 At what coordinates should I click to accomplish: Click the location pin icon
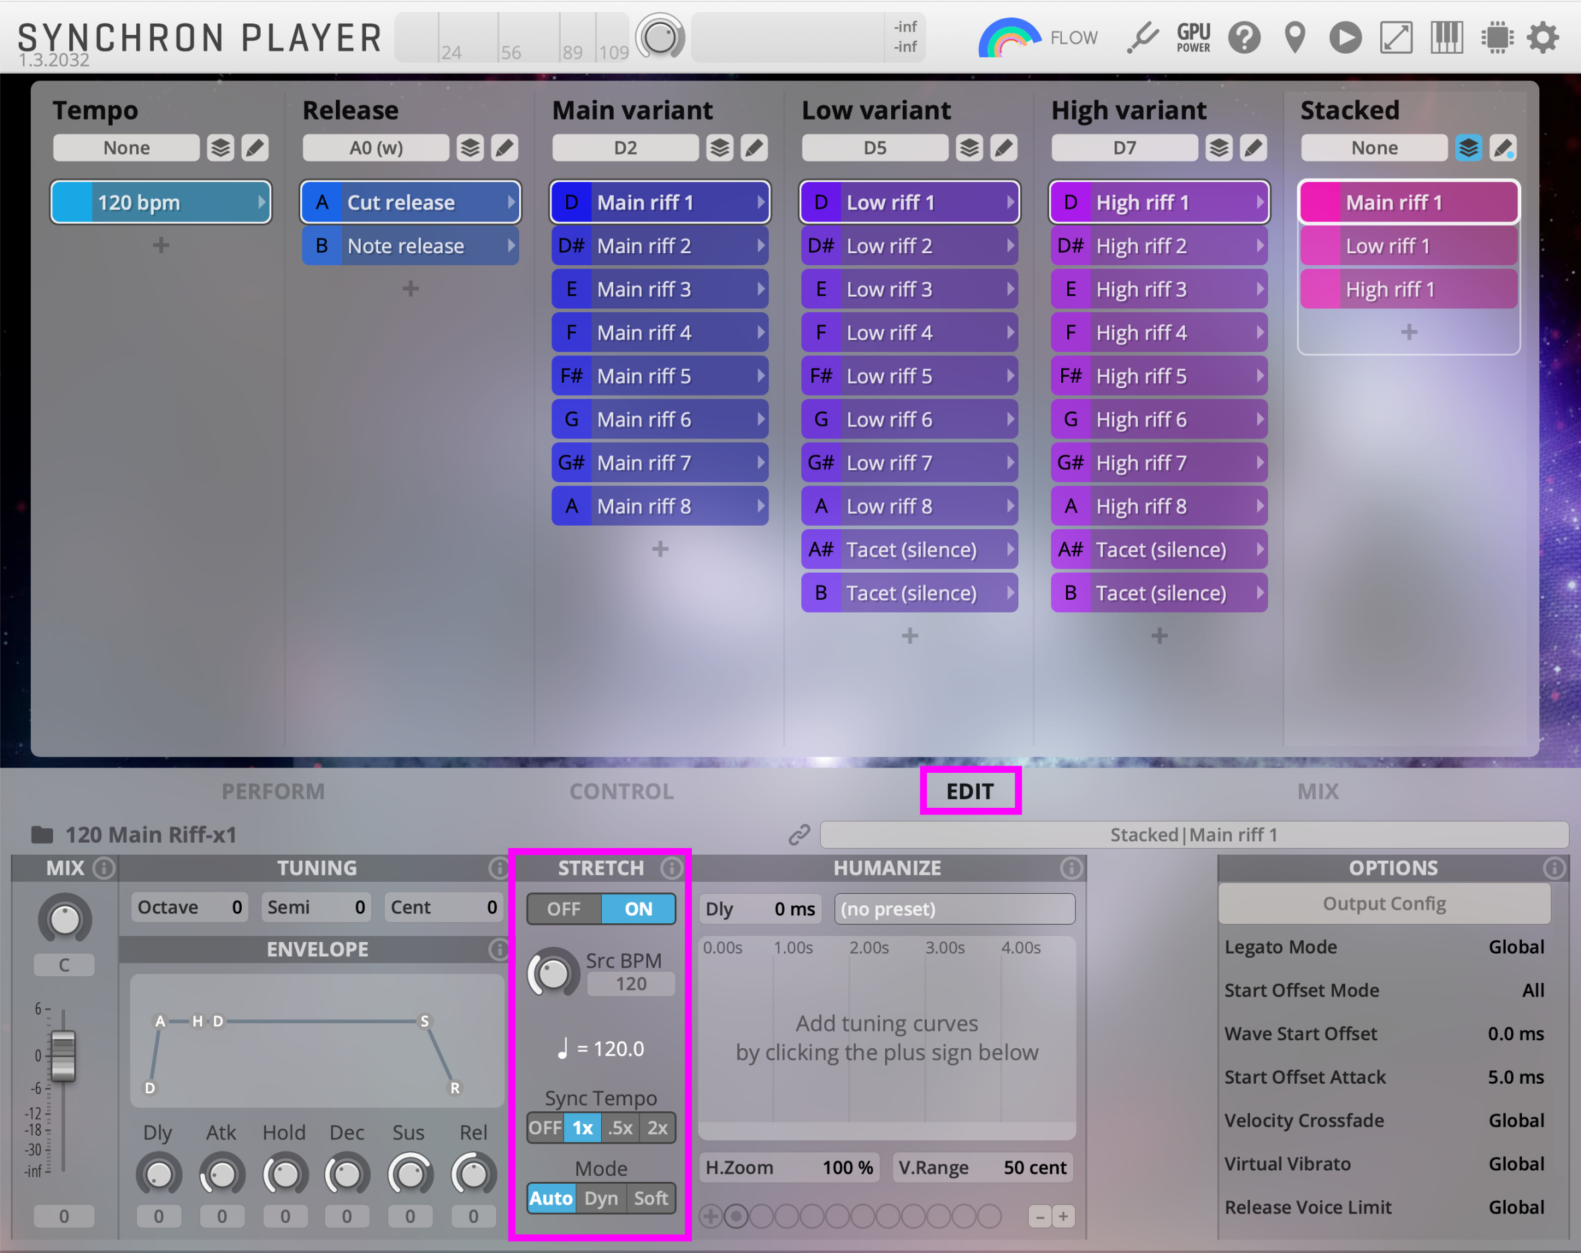[x=1295, y=38]
